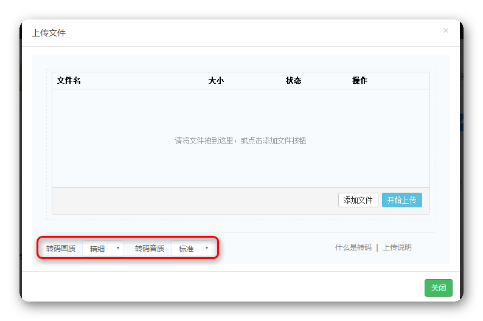Click the 转码画质 label
Screen dimensions: 483x321
[61, 249]
